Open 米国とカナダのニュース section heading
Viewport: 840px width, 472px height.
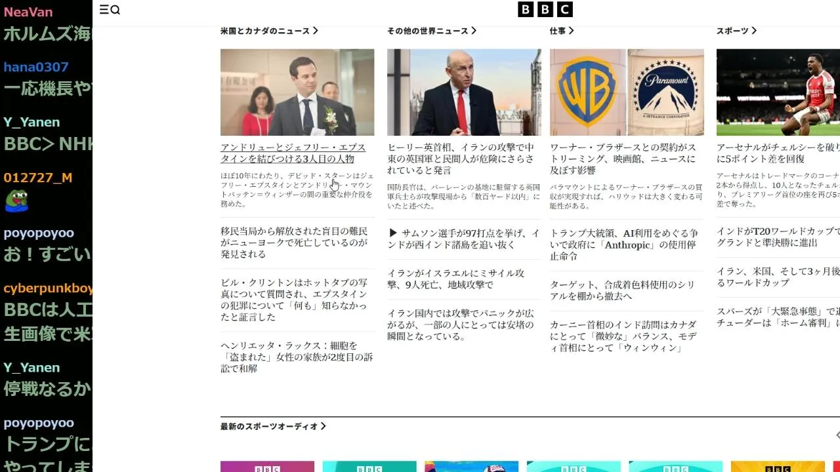tap(269, 31)
